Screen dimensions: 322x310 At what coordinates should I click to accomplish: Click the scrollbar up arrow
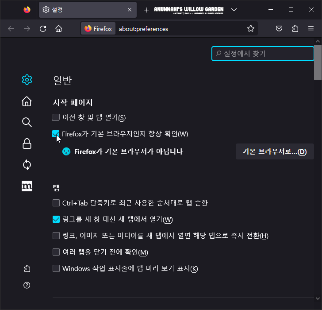point(318,41)
